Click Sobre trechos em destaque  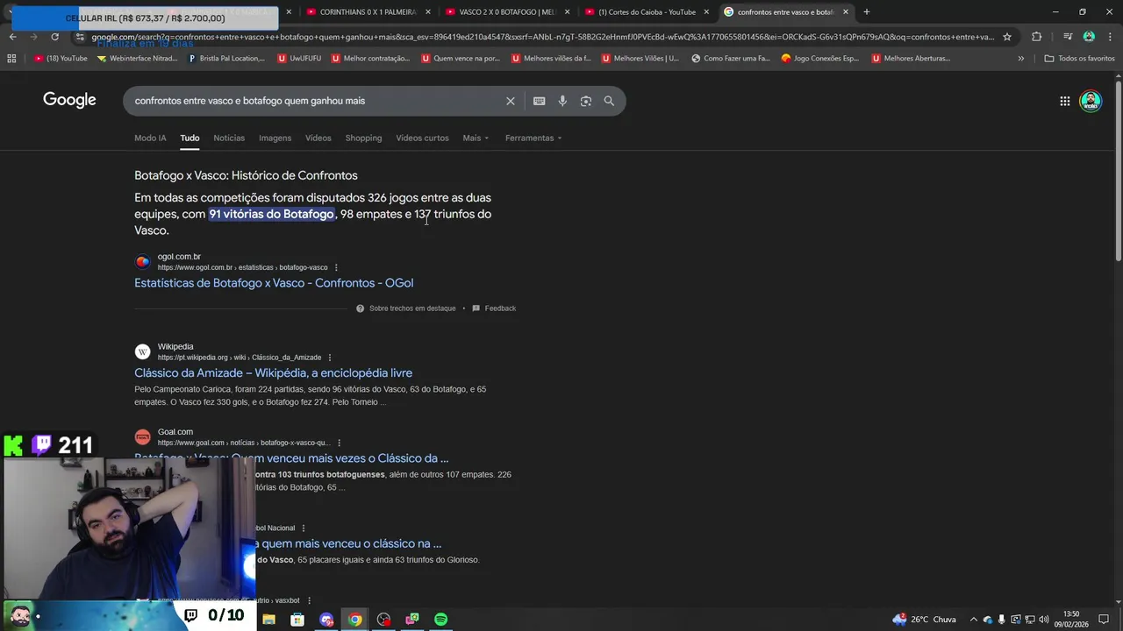tap(406, 308)
